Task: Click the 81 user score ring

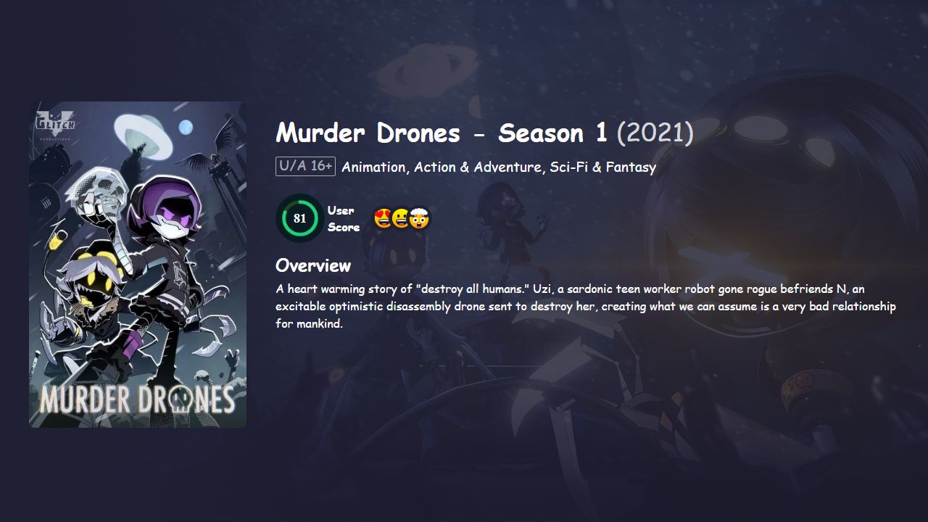Action: [x=299, y=218]
